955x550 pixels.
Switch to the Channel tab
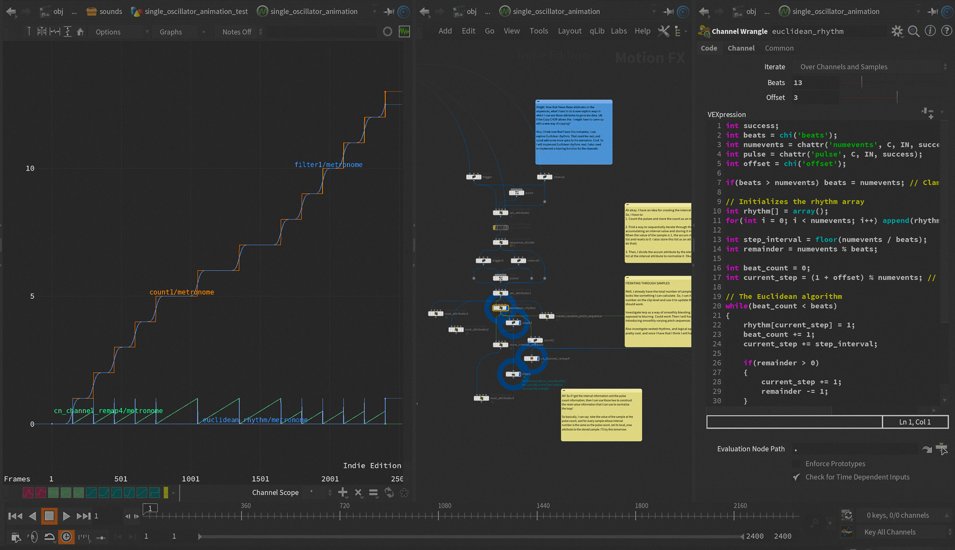(741, 48)
